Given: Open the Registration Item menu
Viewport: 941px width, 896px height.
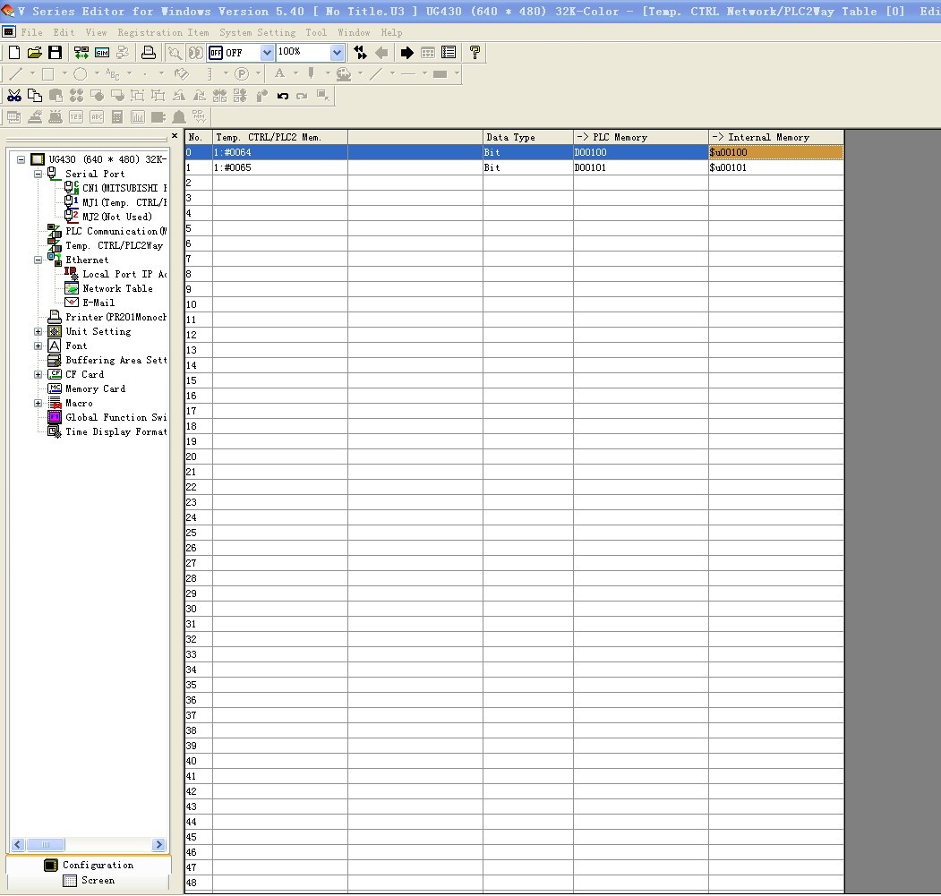Looking at the screenshot, I should pos(163,32).
